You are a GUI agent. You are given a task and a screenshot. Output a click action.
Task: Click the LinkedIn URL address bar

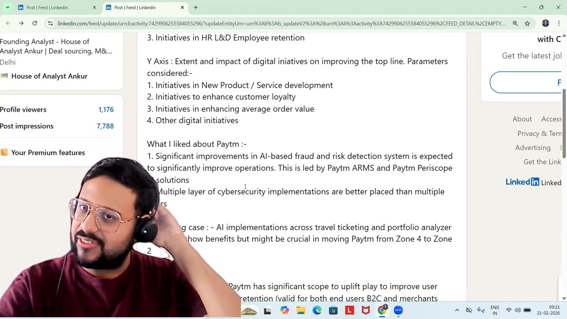(281, 23)
